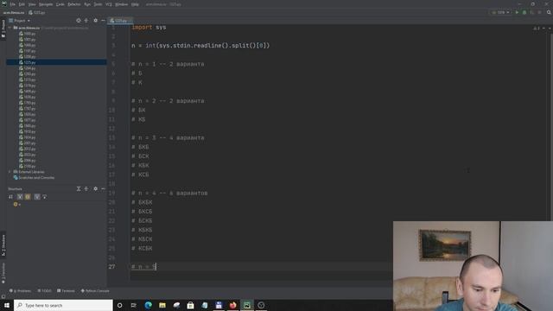Start debugging with the green bug icon
This screenshot has width=553, height=311.
(x=524, y=12)
